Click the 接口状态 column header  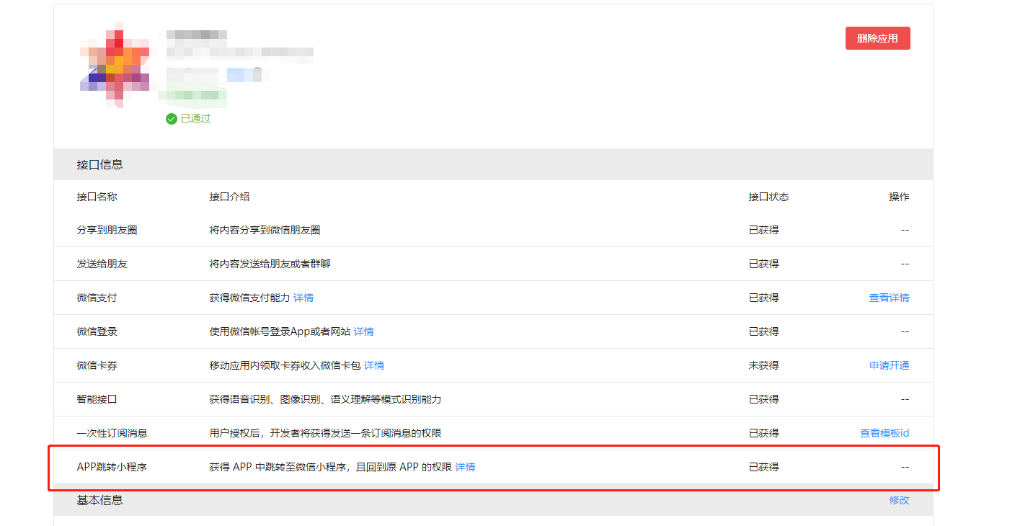tap(769, 197)
